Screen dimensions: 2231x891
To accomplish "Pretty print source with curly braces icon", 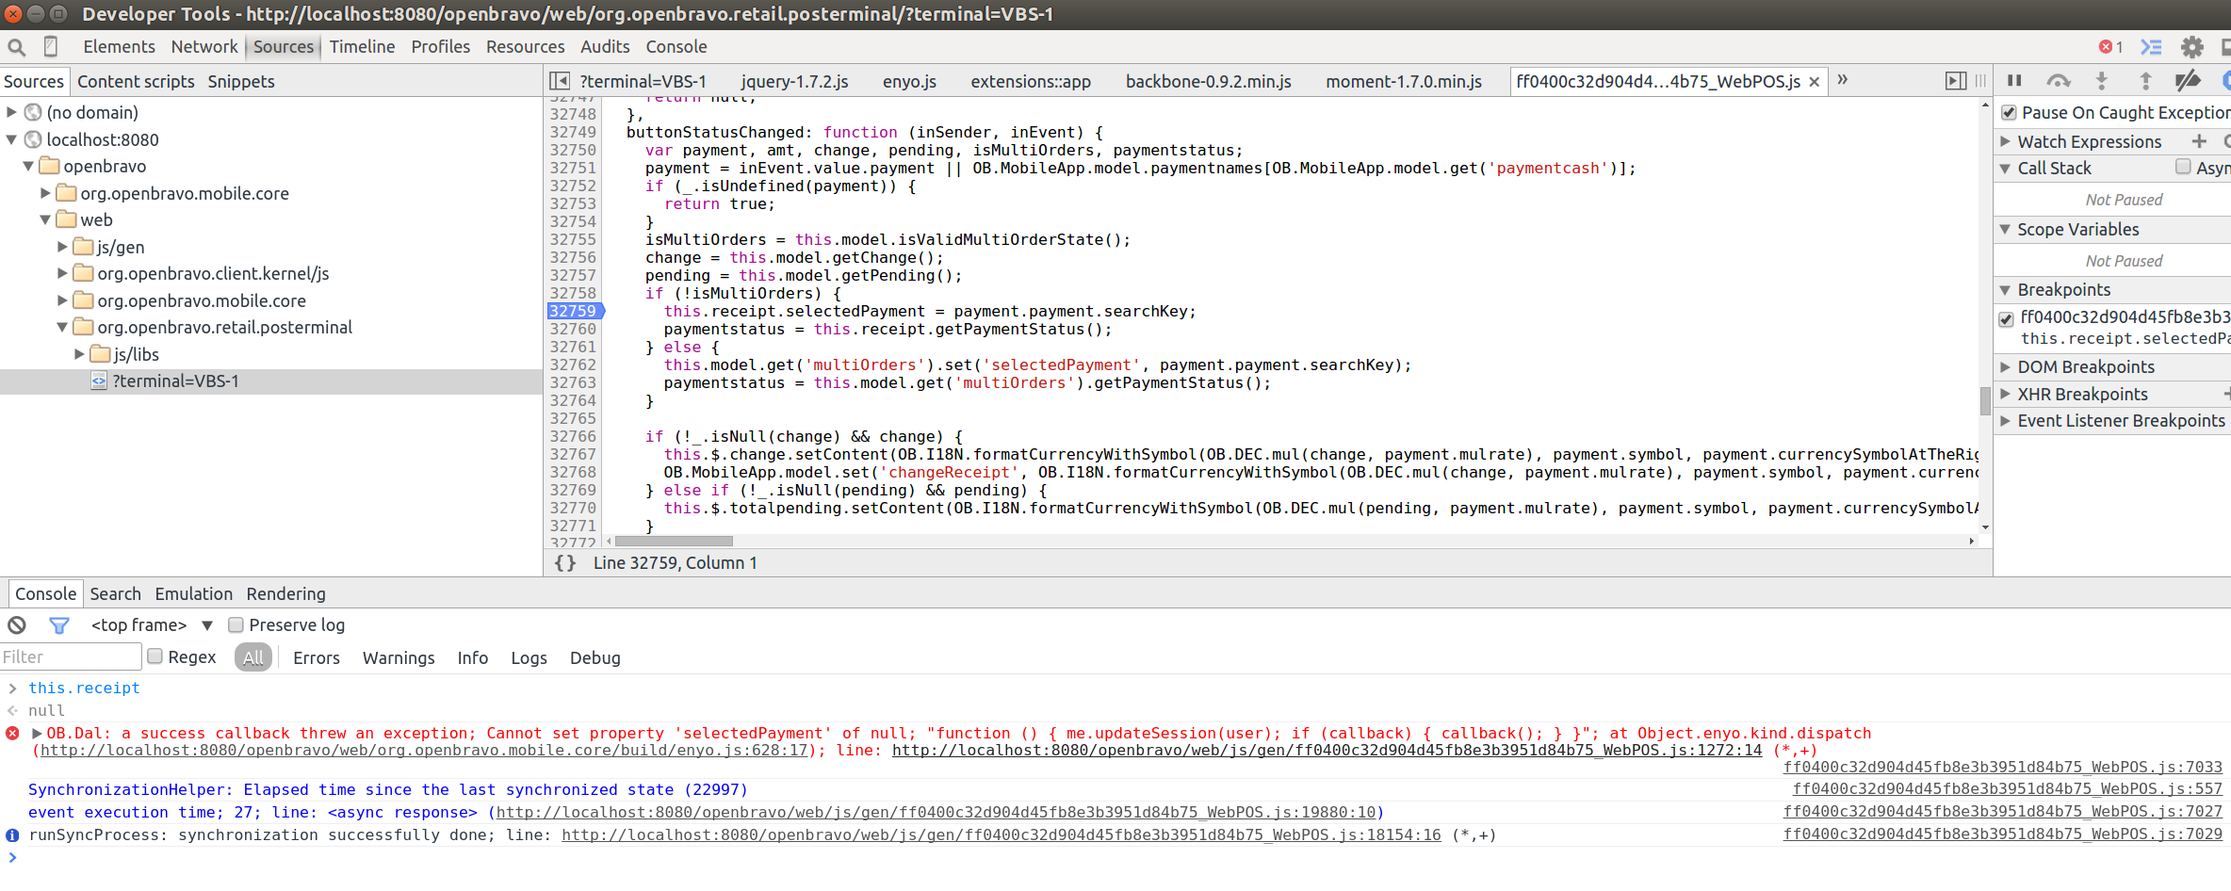I will coord(565,563).
